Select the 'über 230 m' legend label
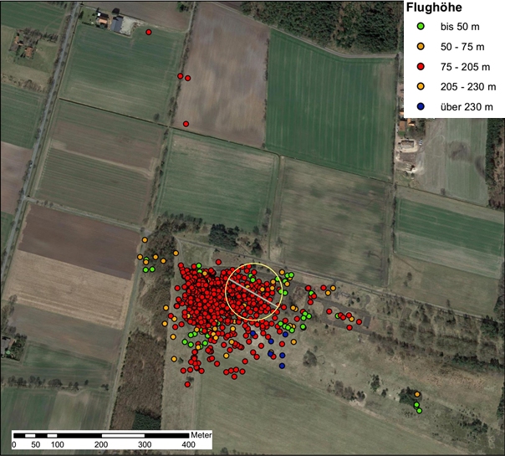 pyautogui.click(x=467, y=106)
